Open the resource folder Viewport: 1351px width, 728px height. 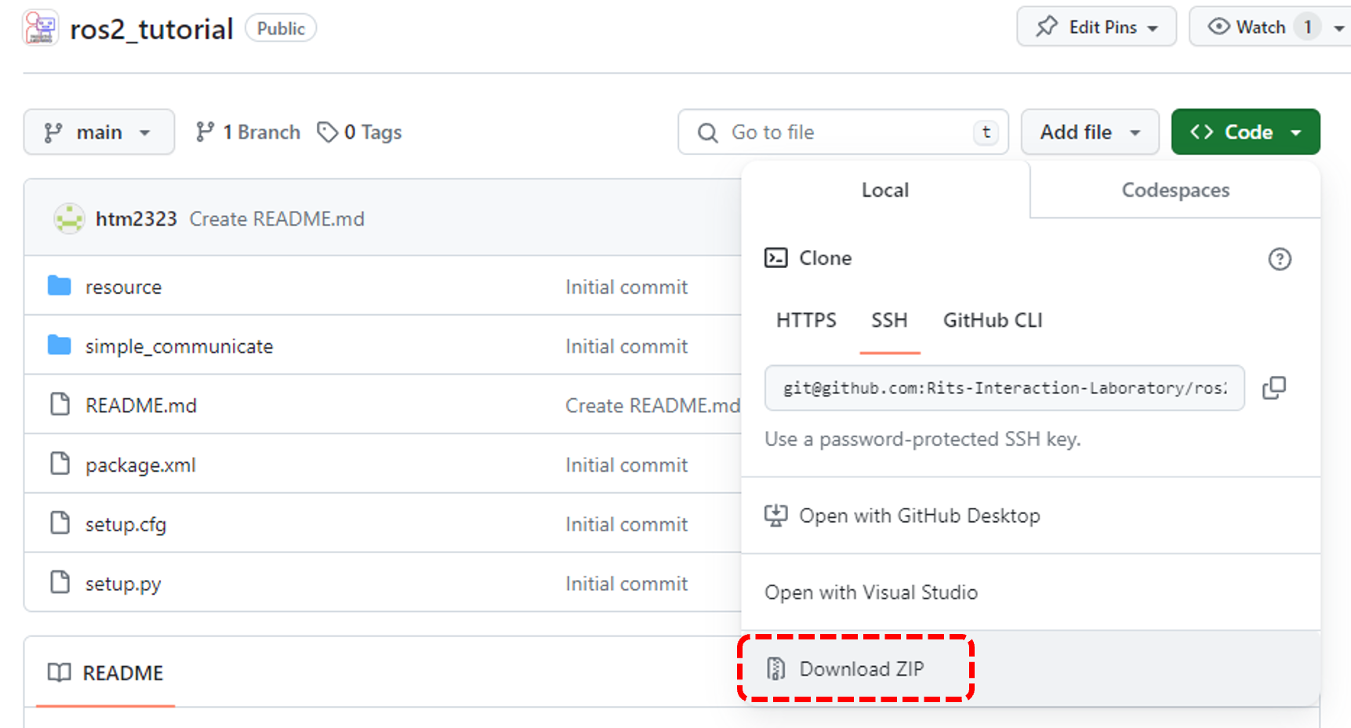(x=123, y=287)
